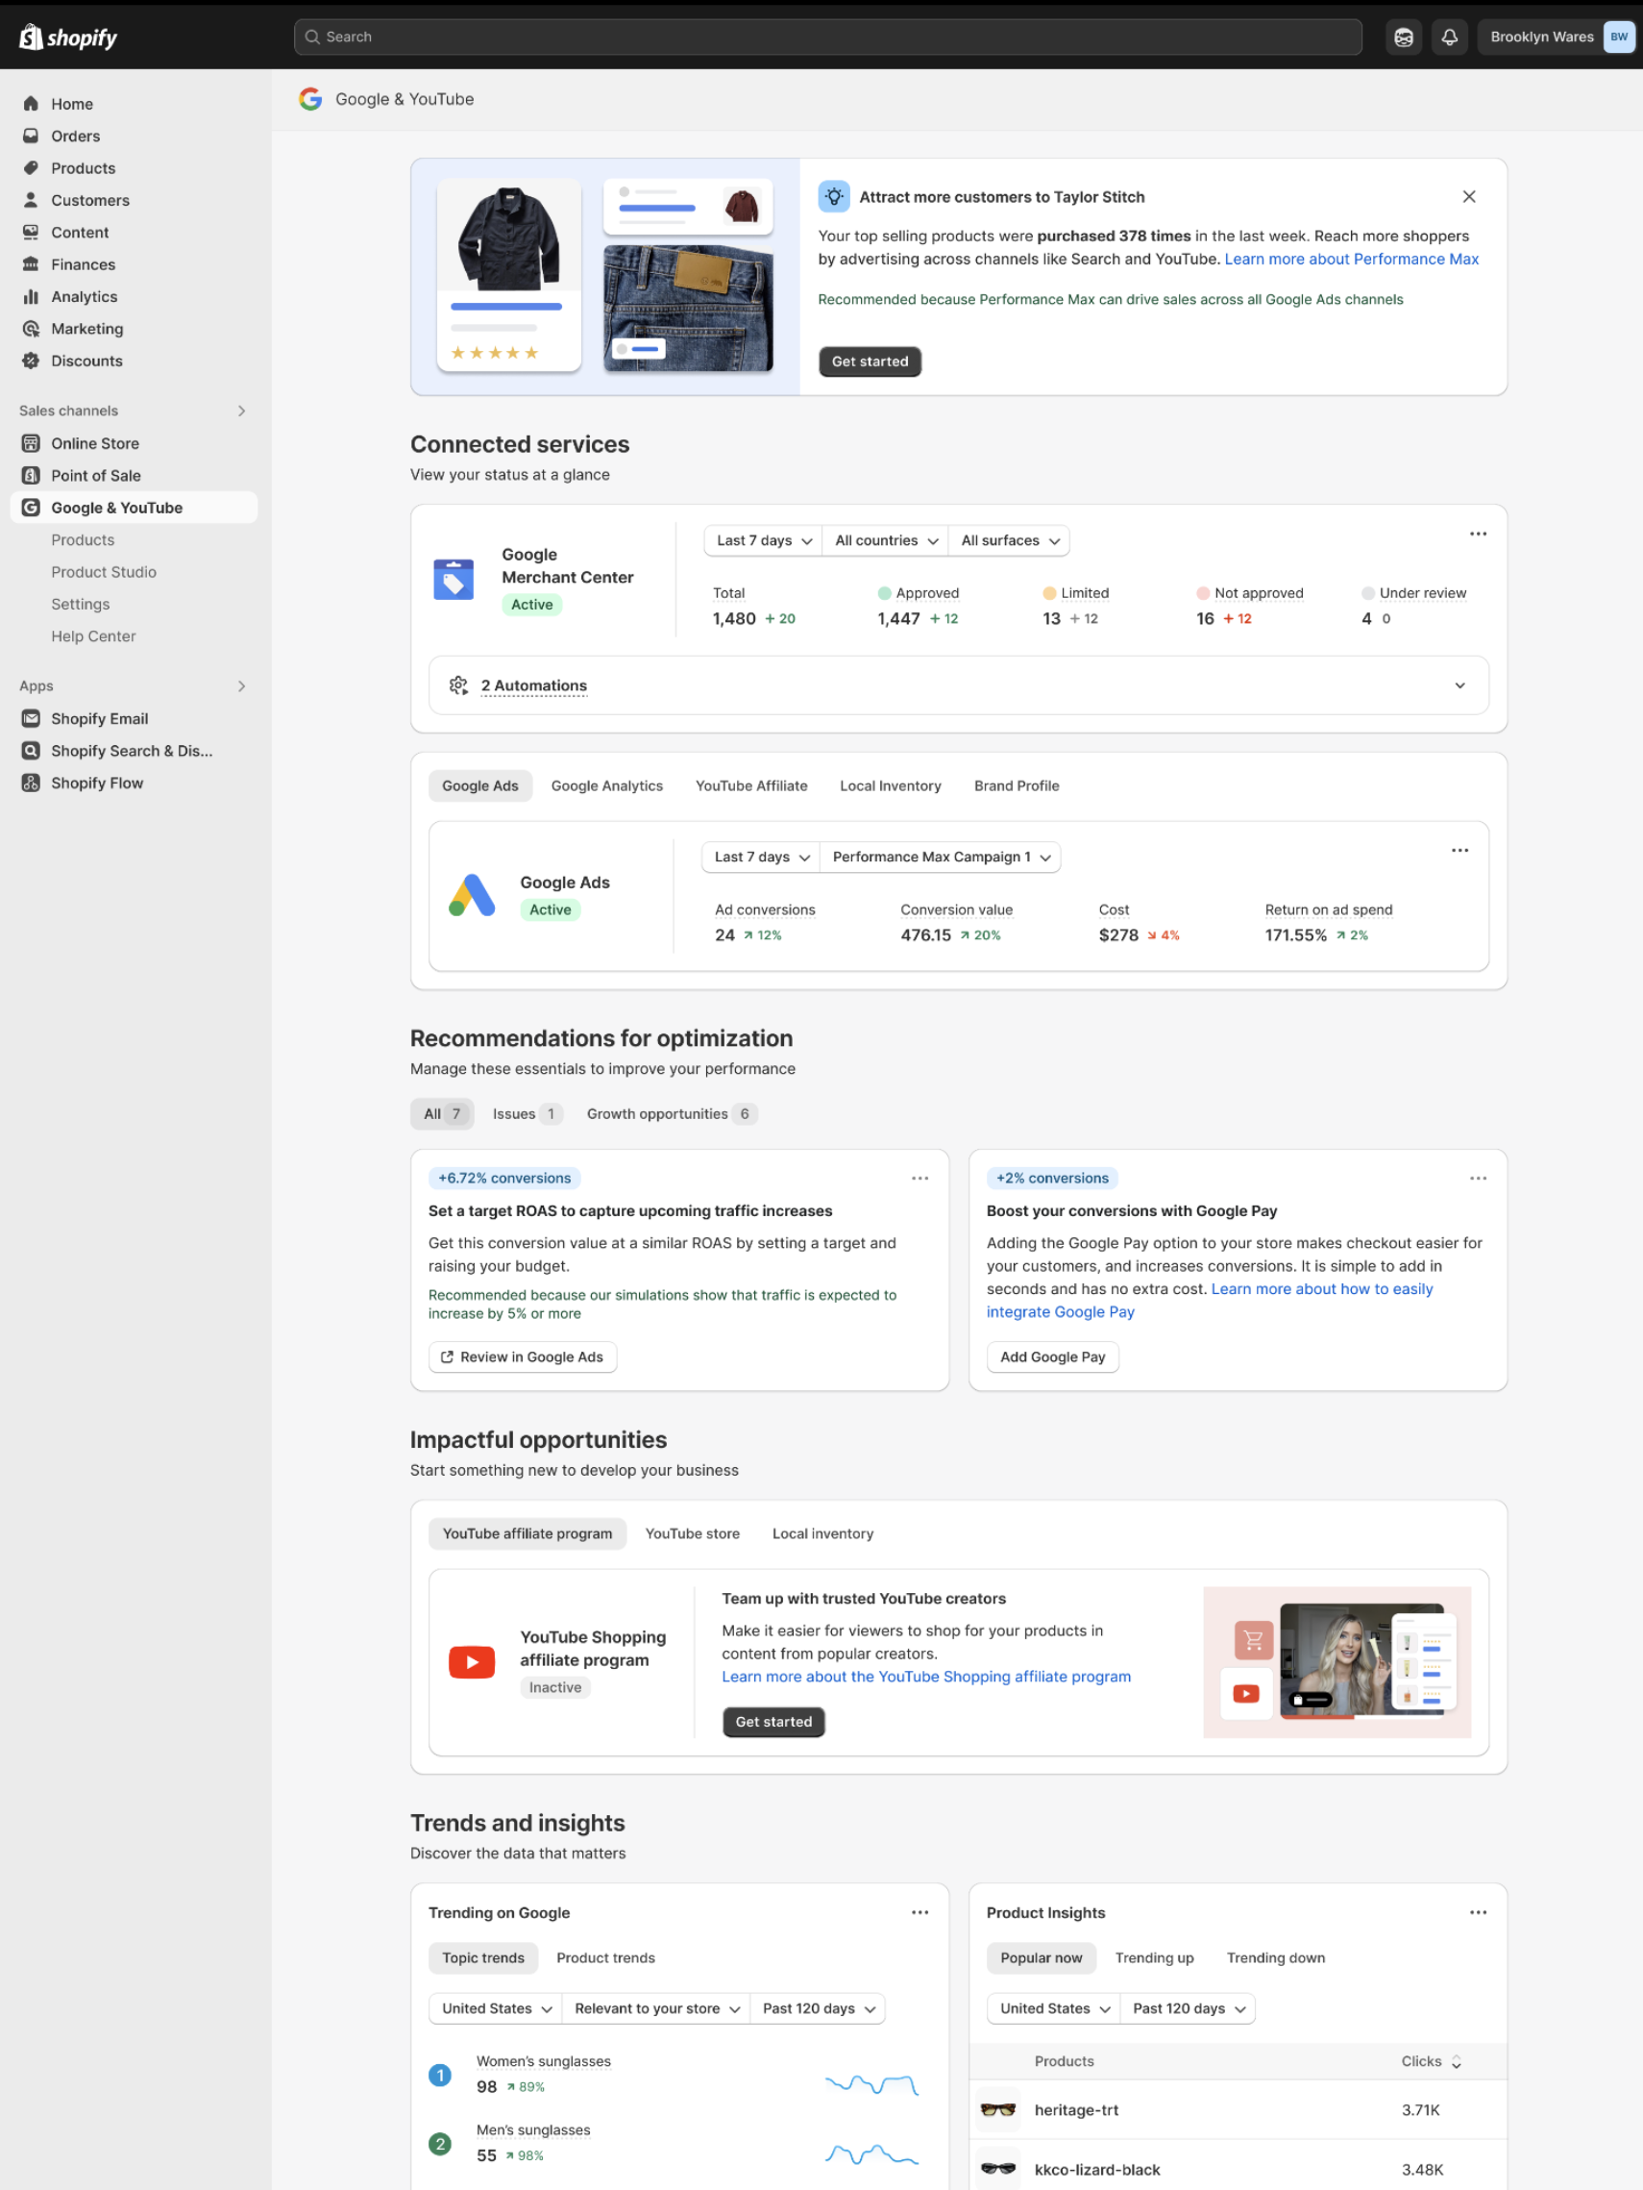The height and width of the screenshot is (2190, 1643).
Task: Switch to Trending up tab
Action: pyautogui.click(x=1154, y=1958)
